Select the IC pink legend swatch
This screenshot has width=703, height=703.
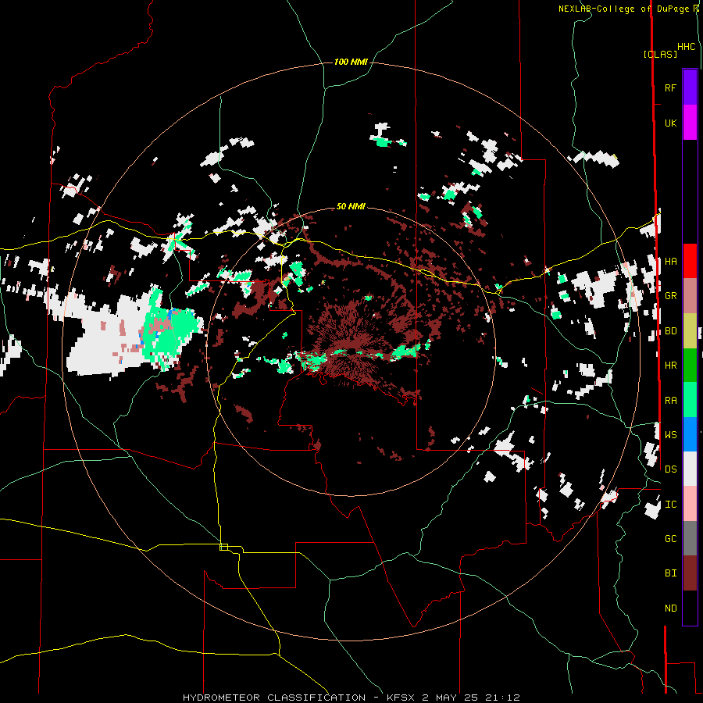click(x=690, y=504)
